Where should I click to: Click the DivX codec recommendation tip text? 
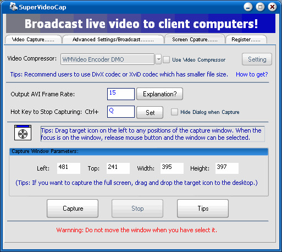point(119,74)
